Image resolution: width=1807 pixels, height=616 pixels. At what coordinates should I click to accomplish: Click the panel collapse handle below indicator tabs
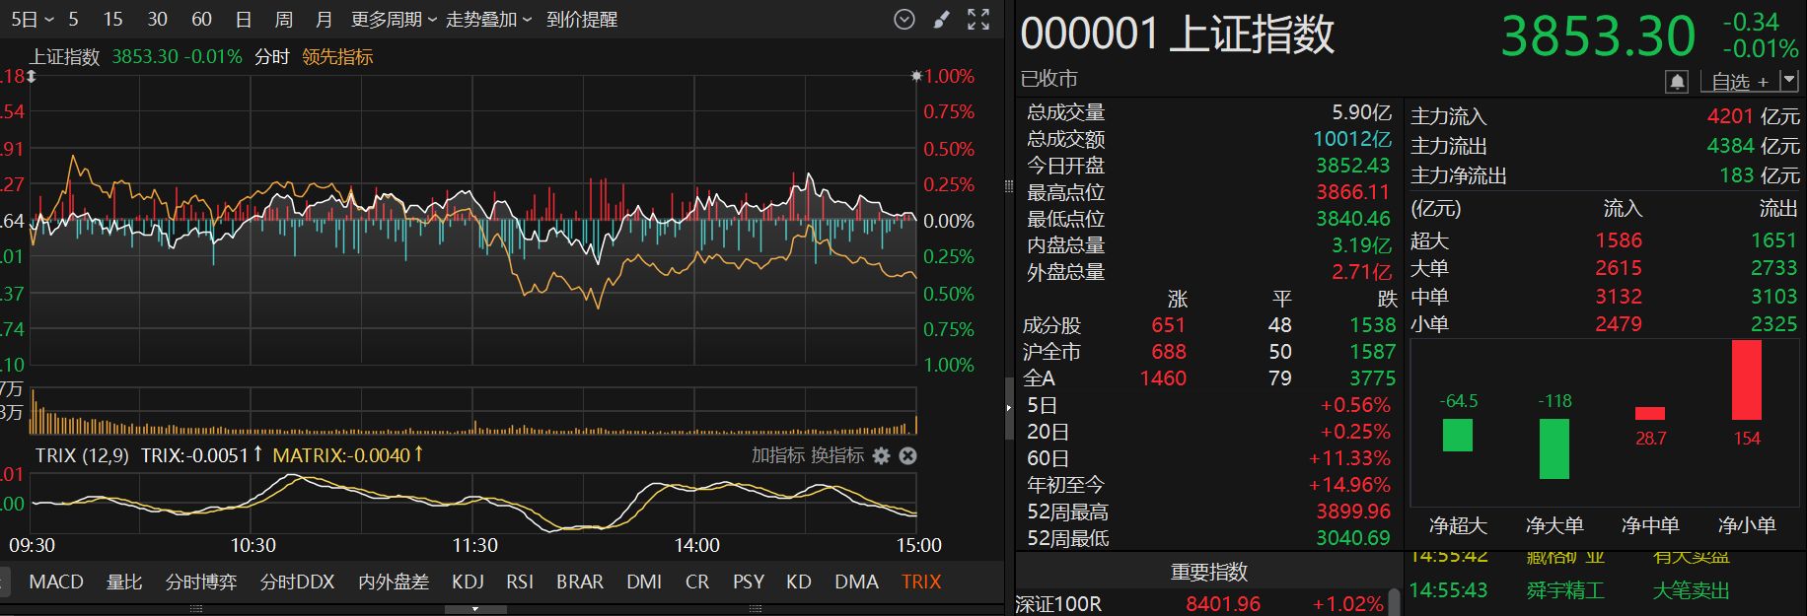475,609
